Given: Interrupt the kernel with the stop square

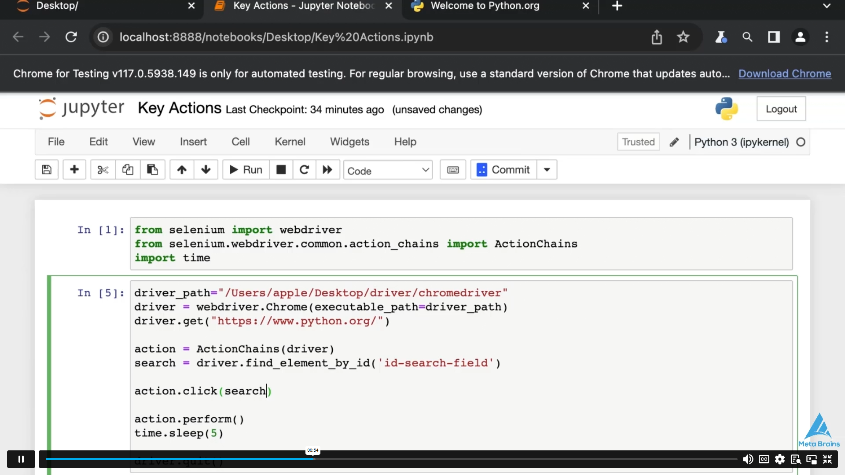Looking at the screenshot, I should click(281, 170).
